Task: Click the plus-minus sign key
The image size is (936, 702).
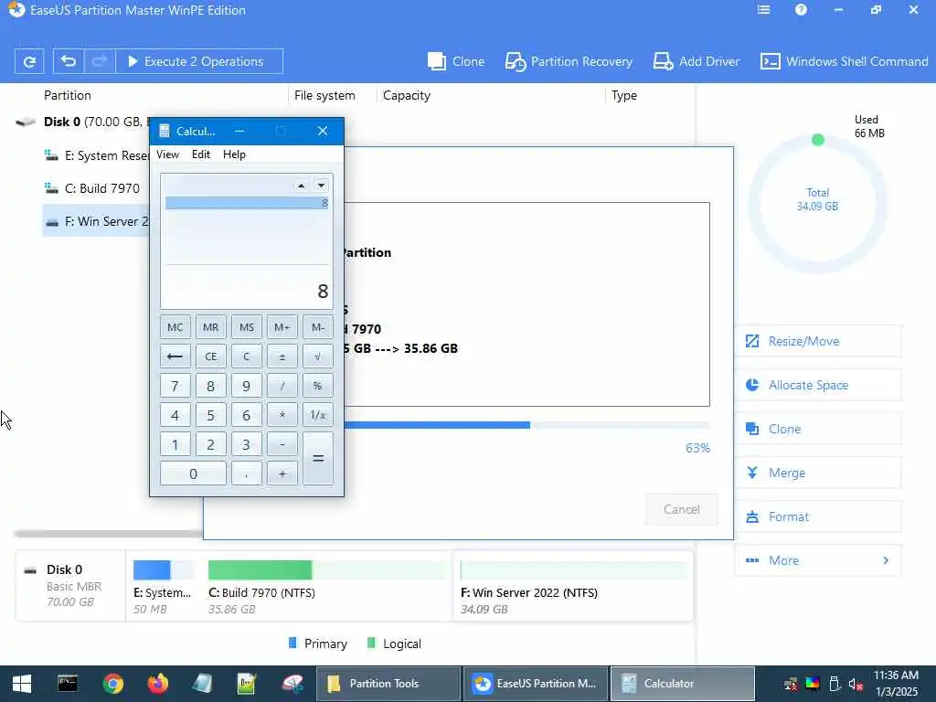Action: [x=282, y=356]
